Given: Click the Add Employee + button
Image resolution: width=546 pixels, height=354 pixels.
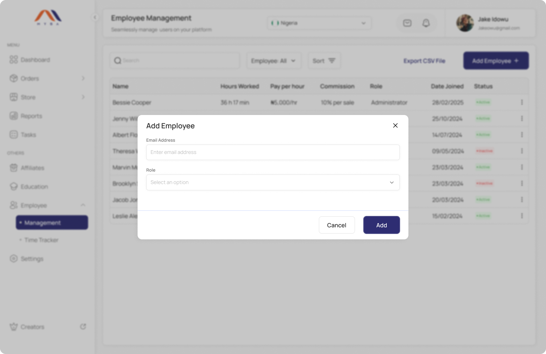Looking at the screenshot, I should (496, 61).
